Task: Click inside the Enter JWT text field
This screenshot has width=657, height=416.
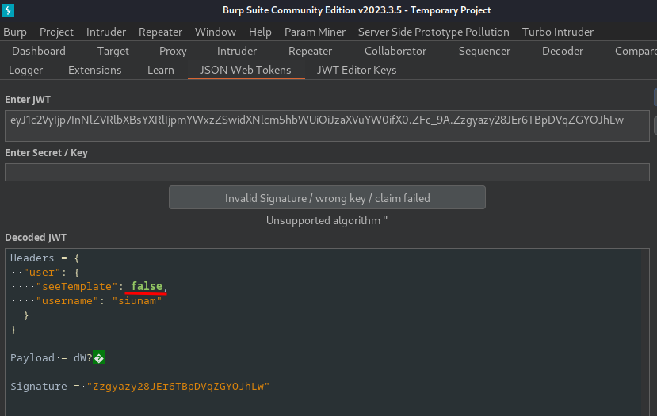Action: point(327,126)
